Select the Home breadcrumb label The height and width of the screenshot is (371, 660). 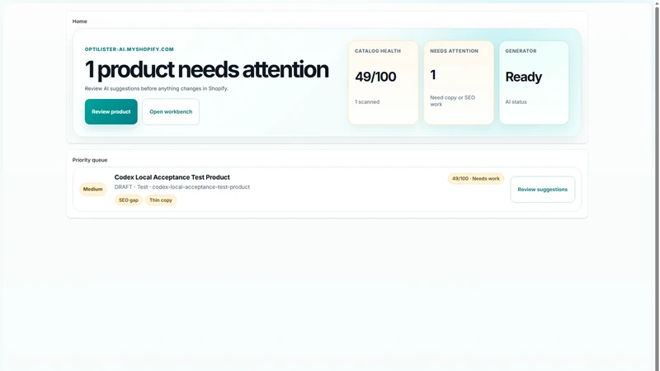(x=79, y=21)
